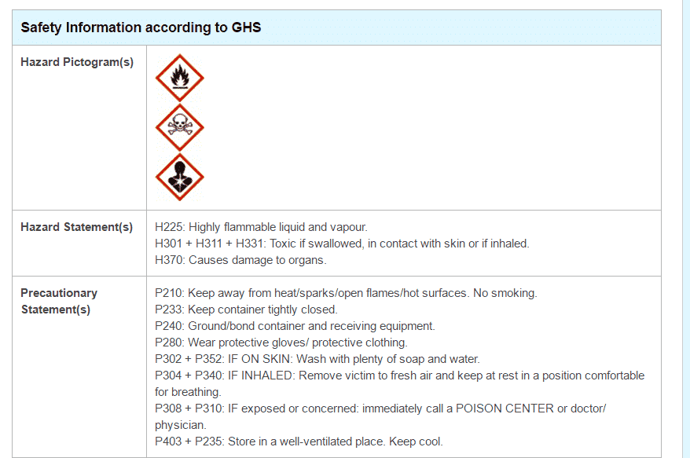The height and width of the screenshot is (458, 690).
Task: Click the 'Safety Information according to GHS' heading
Action: pyautogui.click(x=141, y=27)
